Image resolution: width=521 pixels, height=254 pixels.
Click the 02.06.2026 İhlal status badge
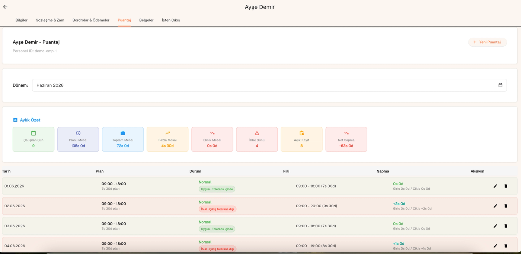click(217, 209)
